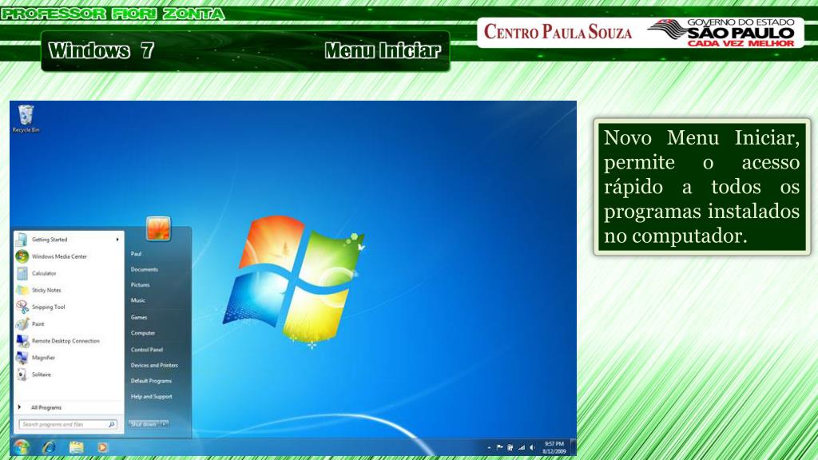Click the Show desktop strip

pos(574,447)
